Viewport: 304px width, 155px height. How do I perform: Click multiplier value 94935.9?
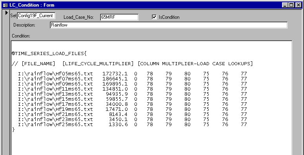coord(117,94)
